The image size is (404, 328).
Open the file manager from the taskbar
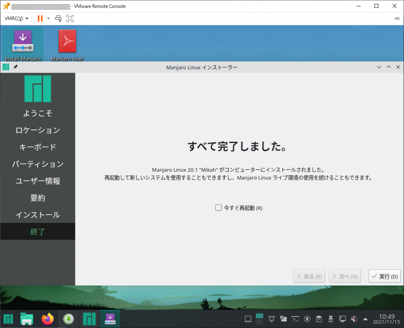(x=27, y=319)
